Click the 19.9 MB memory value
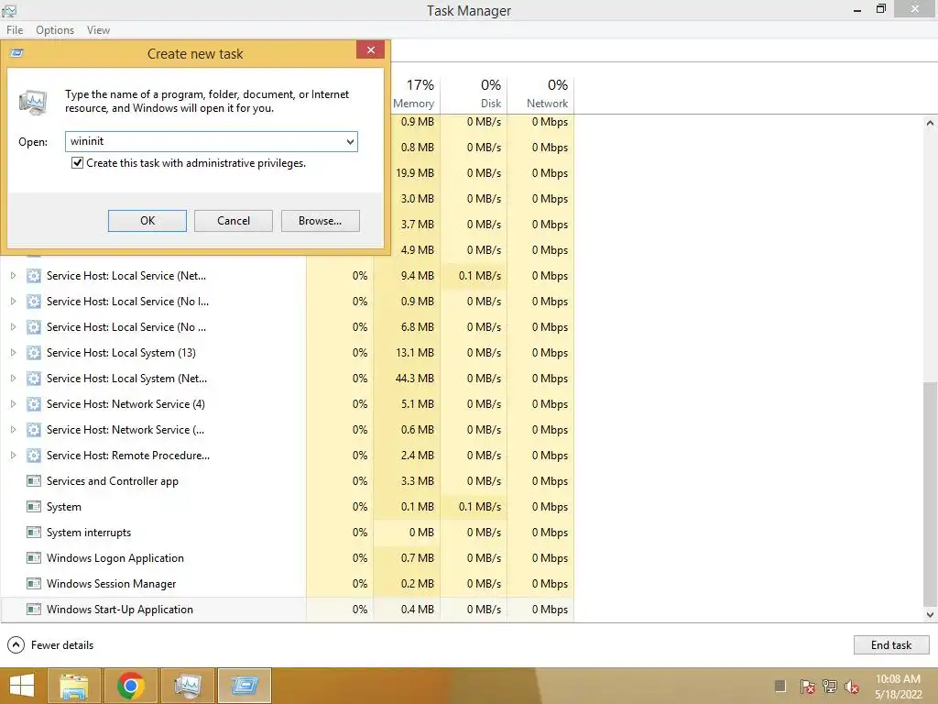 415,173
